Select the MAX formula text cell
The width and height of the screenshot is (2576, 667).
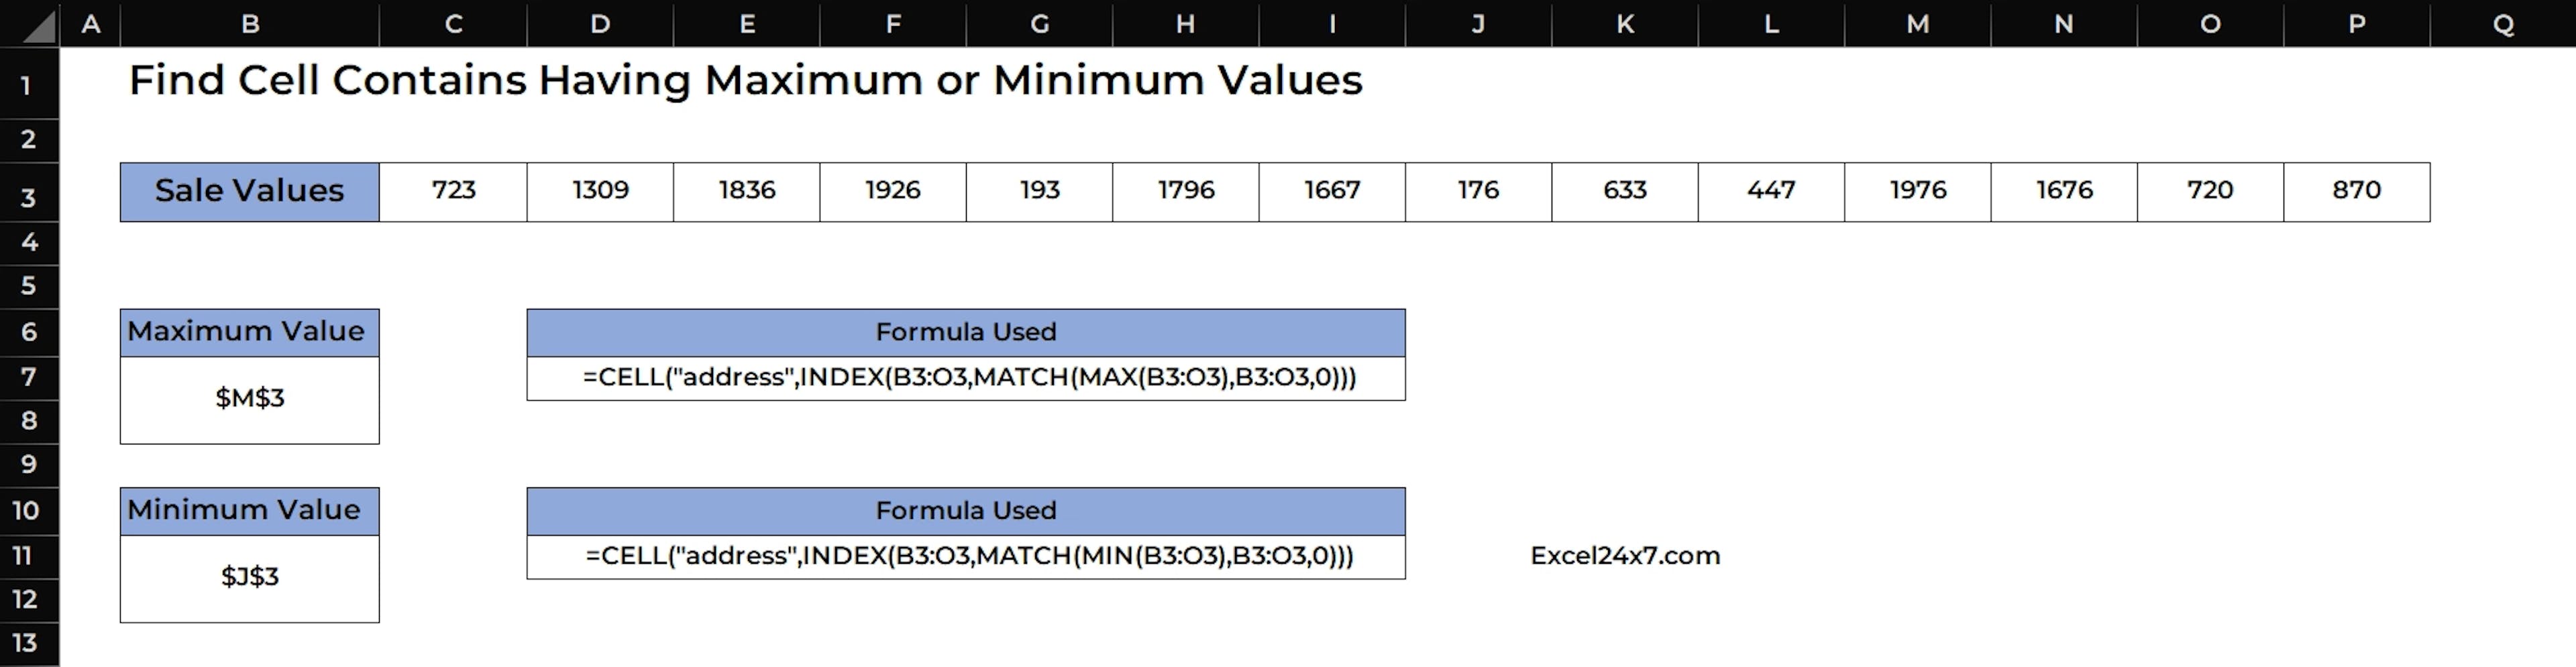tap(966, 378)
